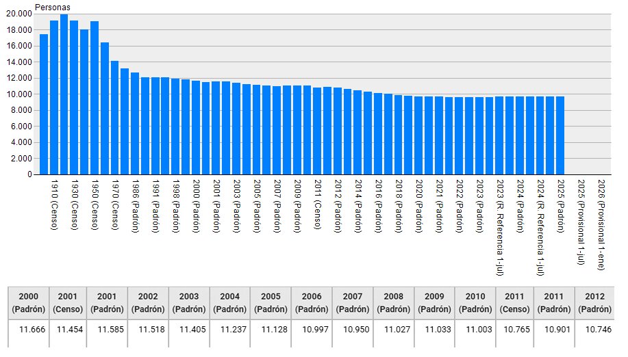Click the '2022 (Padrón)' x-axis label
This screenshot has height=357, width=628.
click(x=460, y=207)
